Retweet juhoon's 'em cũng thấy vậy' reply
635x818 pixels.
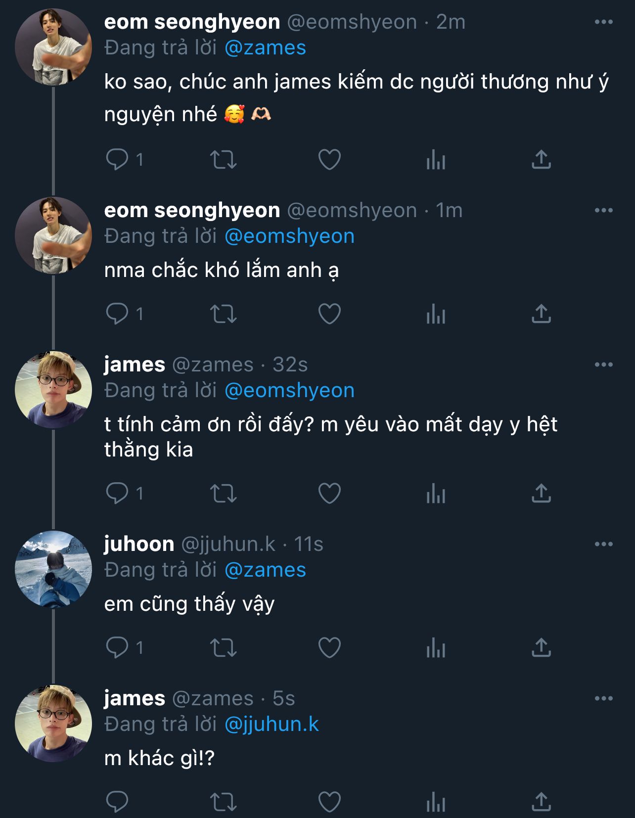224,647
